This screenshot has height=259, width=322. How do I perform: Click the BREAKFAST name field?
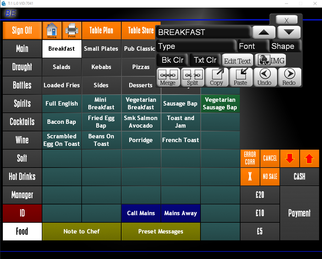pos(204,32)
